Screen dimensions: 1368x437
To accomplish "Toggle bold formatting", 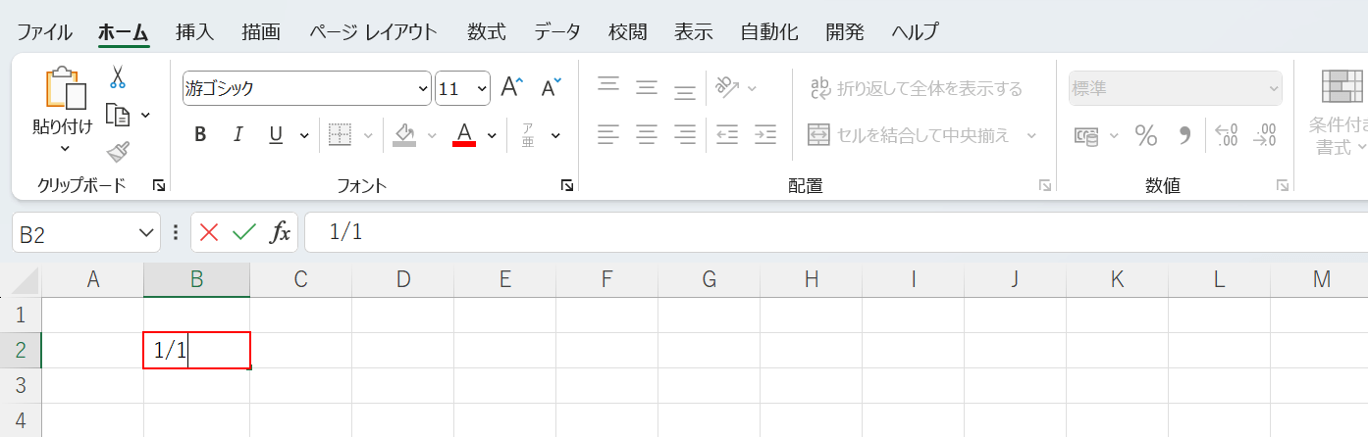I will tap(200, 135).
